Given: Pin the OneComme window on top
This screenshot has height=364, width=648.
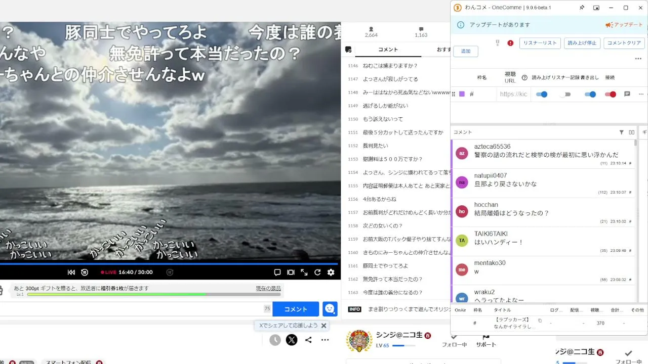Looking at the screenshot, I should 582,8.
